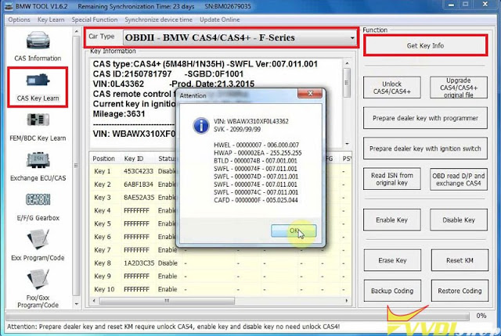Select the Key 7 row

pos(221,249)
